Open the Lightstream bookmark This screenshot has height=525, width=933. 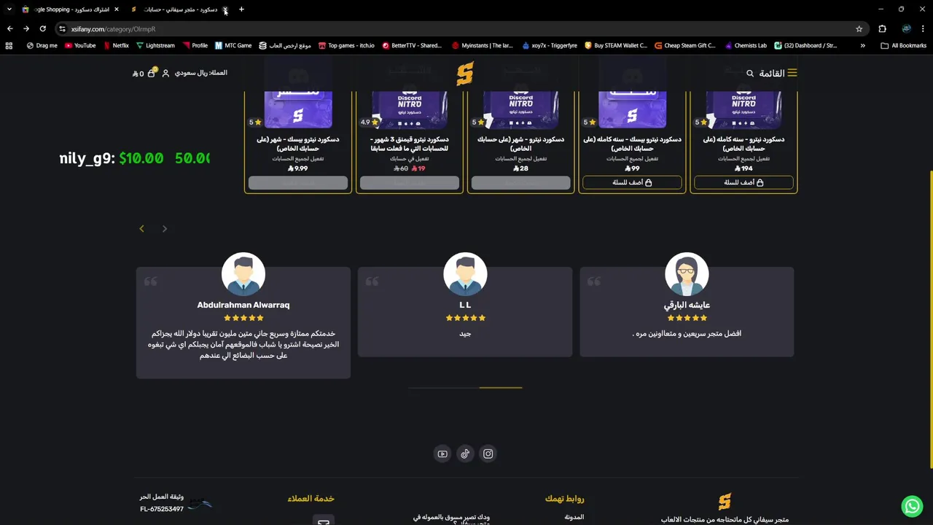[x=155, y=45]
